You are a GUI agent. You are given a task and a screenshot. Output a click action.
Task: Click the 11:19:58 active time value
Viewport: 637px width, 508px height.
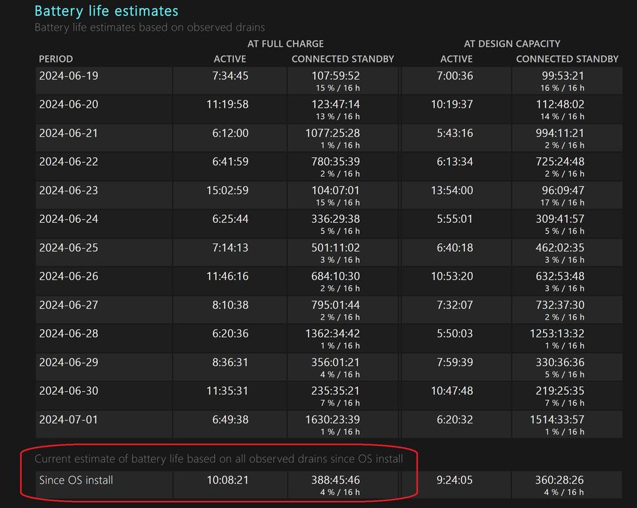(x=227, y=104)
